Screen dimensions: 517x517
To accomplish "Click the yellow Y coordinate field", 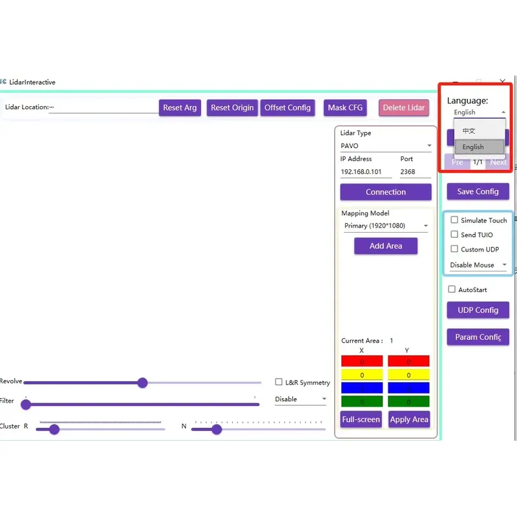I will pos(408,375).
